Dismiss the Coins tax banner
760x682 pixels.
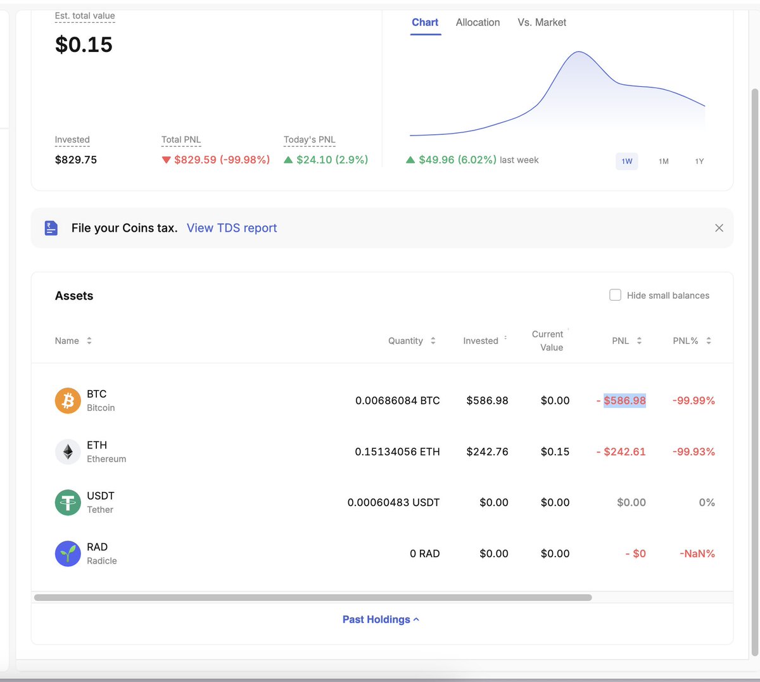(x=719, y=228)
